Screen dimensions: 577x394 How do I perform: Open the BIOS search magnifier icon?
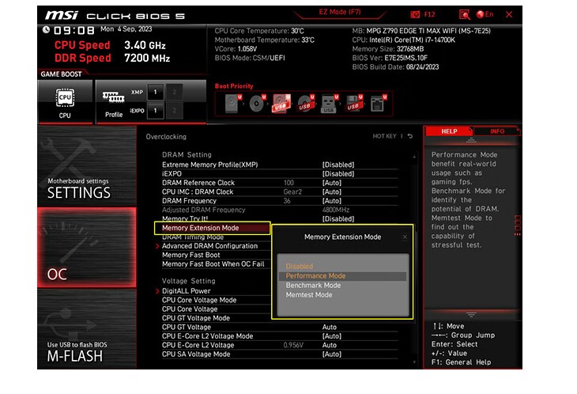tap(465, 14)
